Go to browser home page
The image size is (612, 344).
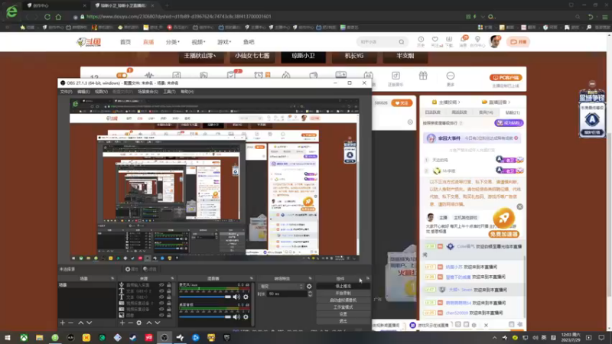(x=59, y=17)
